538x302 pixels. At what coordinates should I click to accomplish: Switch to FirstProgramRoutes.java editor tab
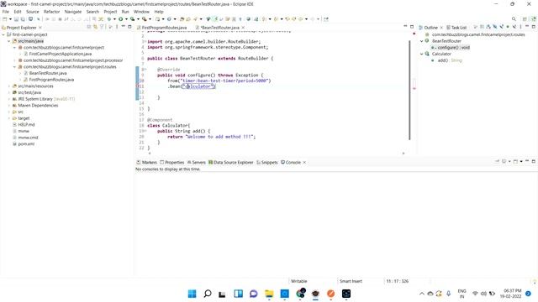(162, 28)
